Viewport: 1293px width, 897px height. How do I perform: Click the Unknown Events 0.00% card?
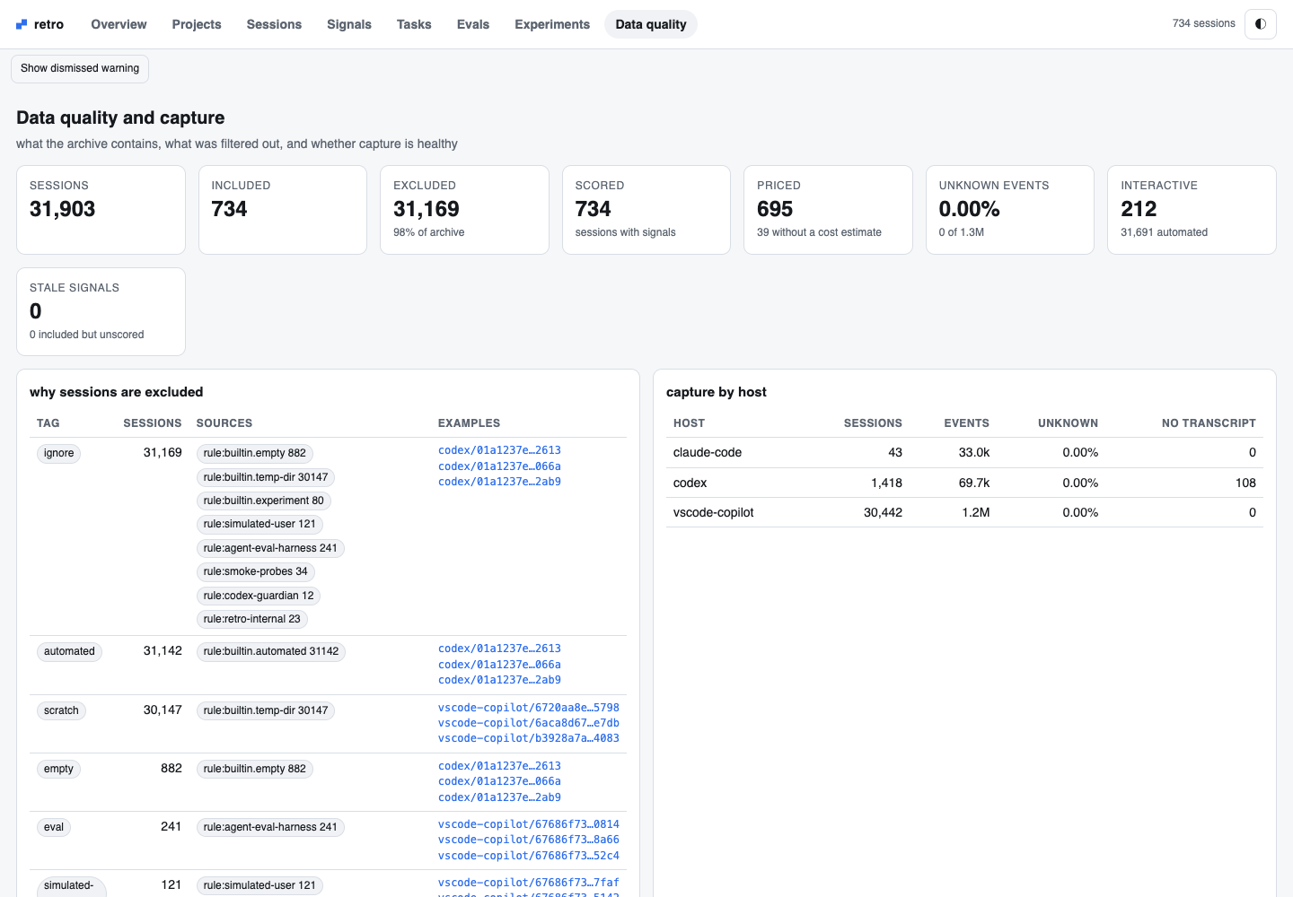[x=1009, y=210]
